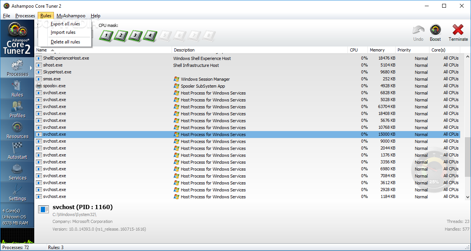
Task: Choose Import rules
Action: pyautogui.click(x=65, y=32)
